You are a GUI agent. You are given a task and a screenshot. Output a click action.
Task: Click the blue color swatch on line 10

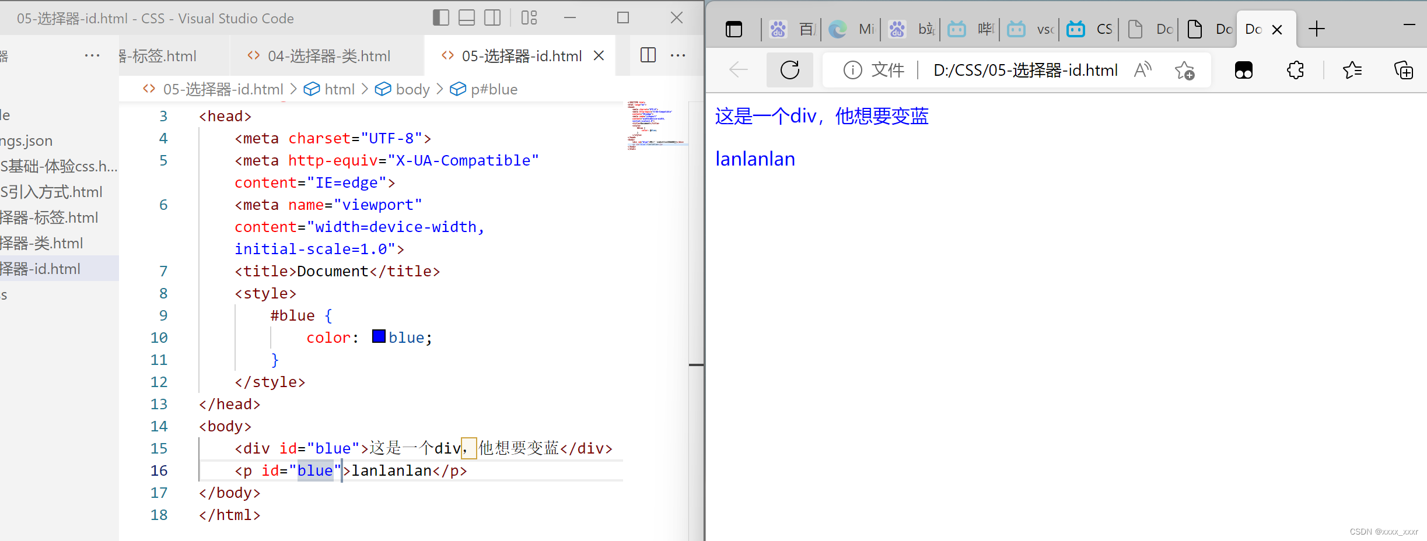[379, 336]
